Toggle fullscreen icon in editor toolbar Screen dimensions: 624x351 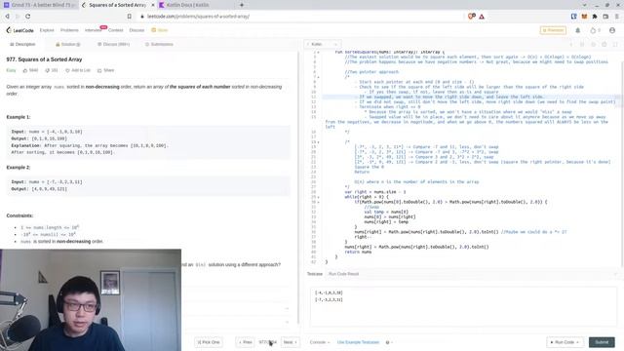(x=615, y=44)
